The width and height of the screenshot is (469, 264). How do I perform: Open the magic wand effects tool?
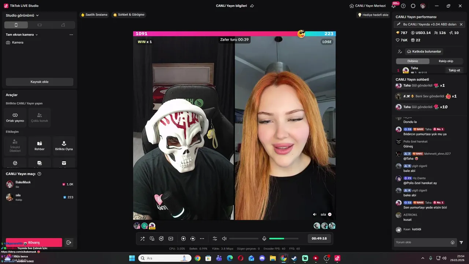pos(143,239)
